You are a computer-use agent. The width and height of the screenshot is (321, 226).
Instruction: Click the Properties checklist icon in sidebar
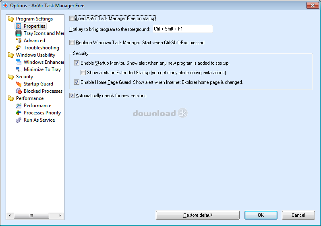pos(19,26)
